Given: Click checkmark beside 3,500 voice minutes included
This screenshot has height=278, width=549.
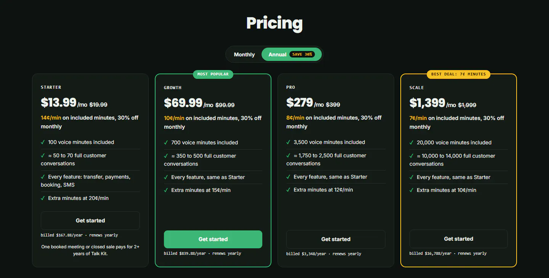Looking at the screenshot, I should click(288, 142).
